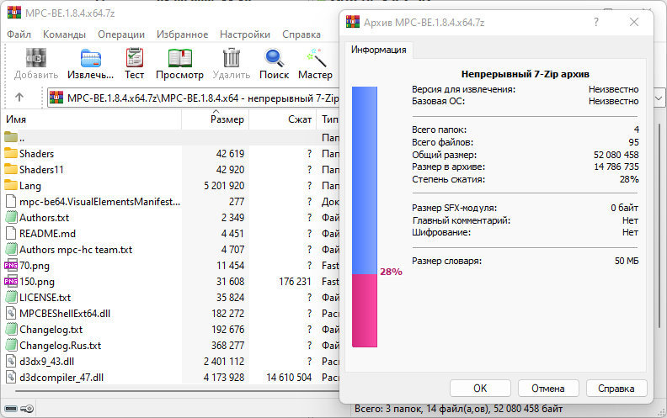The image size is (667, 418).
Task: Sort files by Сжат column header
Action: 282,119
